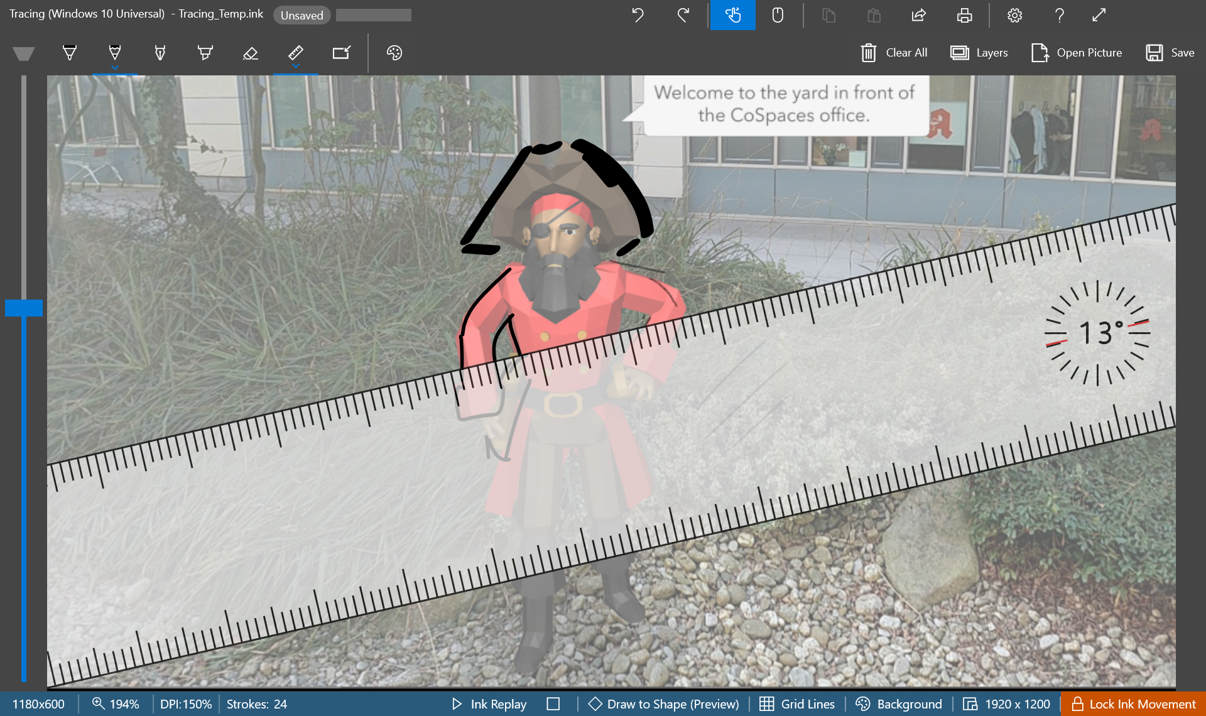Click the Print icon

(x=964, y=15)
